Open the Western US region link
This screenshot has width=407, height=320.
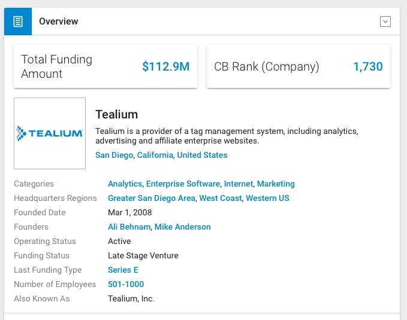(267, 198)
